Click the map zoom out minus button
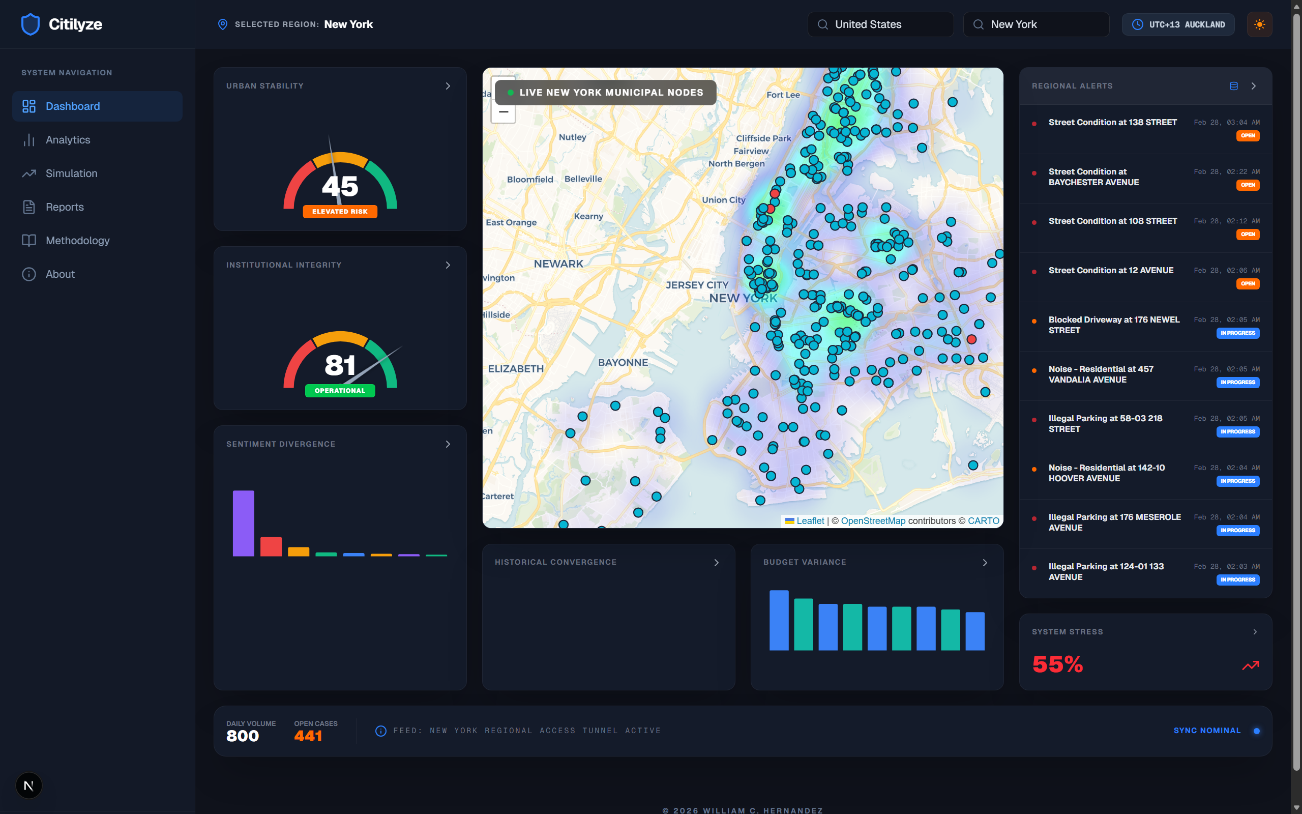Viewport: 1302px width, 814px height. [504, 112]
